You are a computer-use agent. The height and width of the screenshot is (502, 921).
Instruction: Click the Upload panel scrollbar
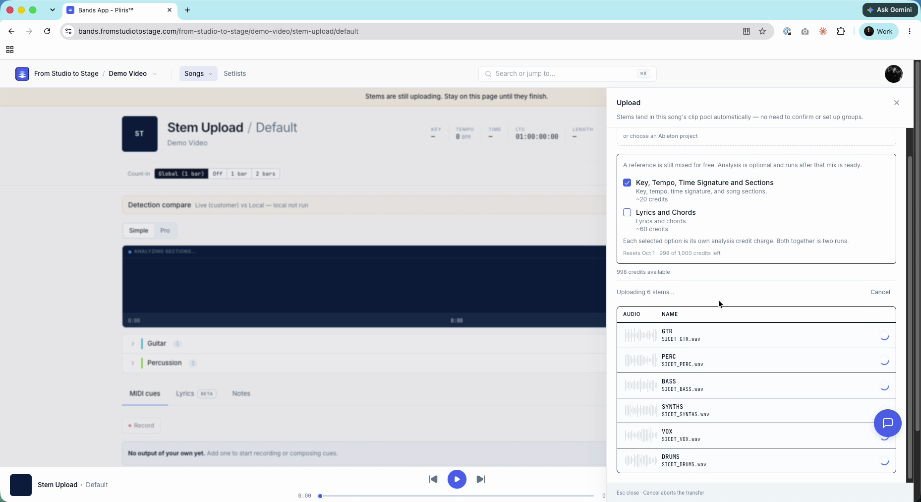[909, 317]
